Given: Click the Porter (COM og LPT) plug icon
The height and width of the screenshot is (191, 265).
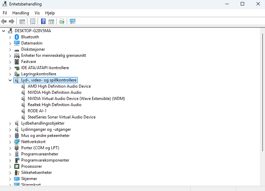Looking at the screenshot, I should 16,148.
